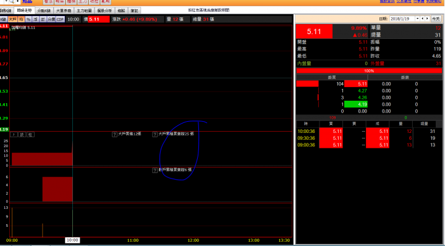Toggle the % percent display button

click(28, 19)
